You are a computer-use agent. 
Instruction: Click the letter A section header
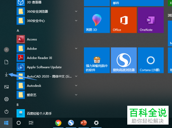(18, 30)
